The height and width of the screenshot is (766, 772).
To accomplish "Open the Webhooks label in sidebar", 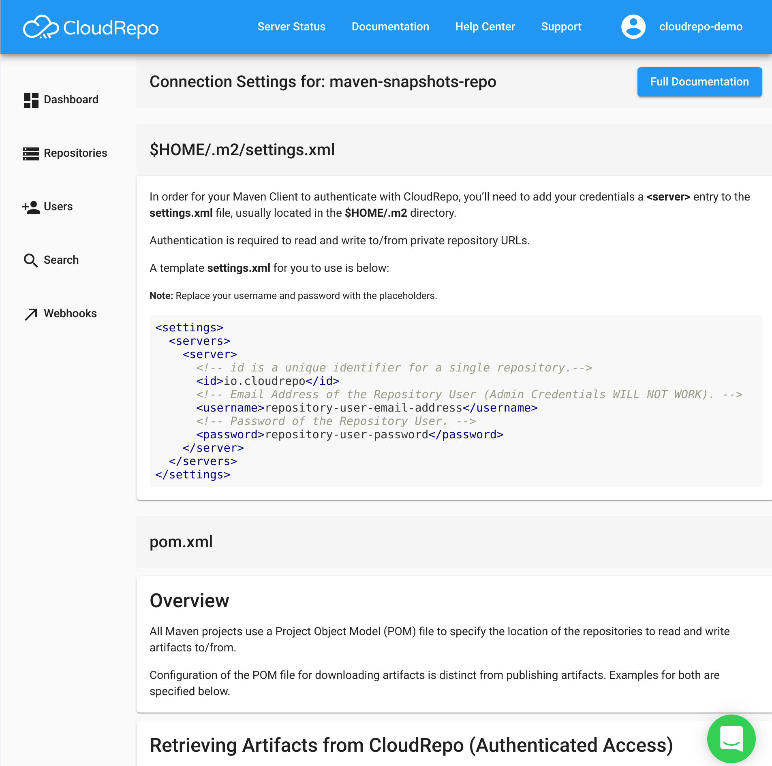I will [70, 314].
